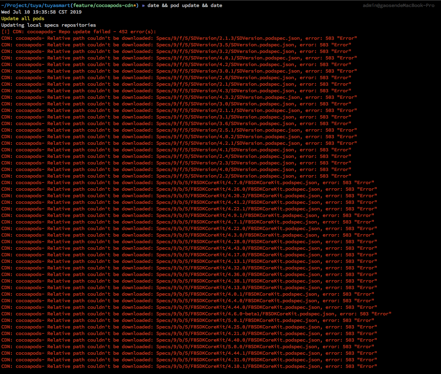The image size is (441, 374).
Task: Click the path 'FBSDKCoreKit/4.44.0/FBSDKCoreKit.podspec.json'
Action: coord(255,307)
